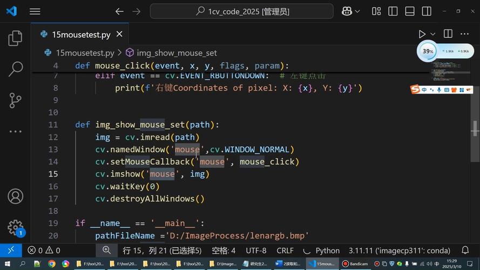This screenshot has height=270, width=480.
Task: Click the cursor position 行 15, 列 21
Action: pyautogui.click(x=162, y=251)
